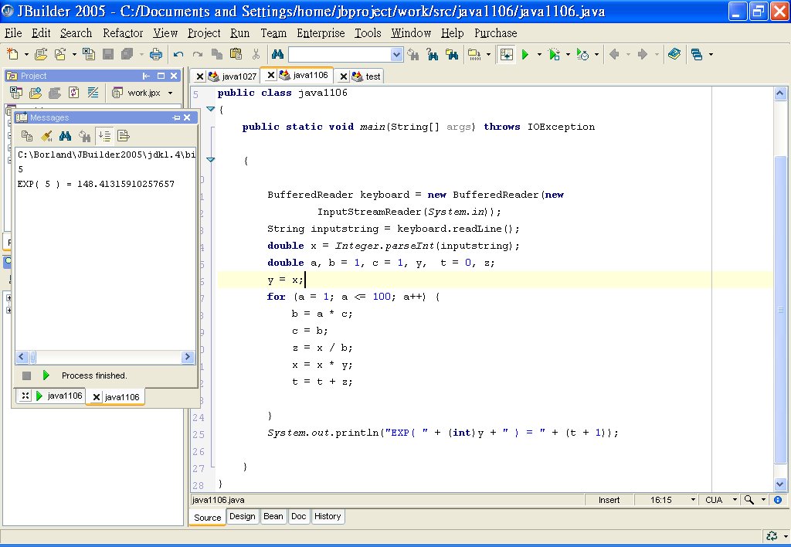Image resolution: width=791 pixels, height=547 pixels.
Task: Open the Tools menu
Action: (368, 32)
